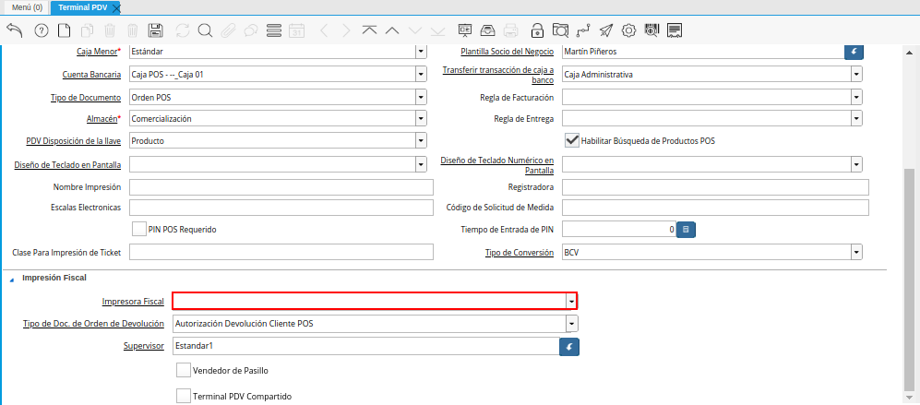
Task: Focus the Escalas Electronicas field
Action: tap(281, 208)
